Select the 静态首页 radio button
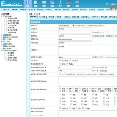This screenshot has width=117, height=117. click(x=60, y=60)
